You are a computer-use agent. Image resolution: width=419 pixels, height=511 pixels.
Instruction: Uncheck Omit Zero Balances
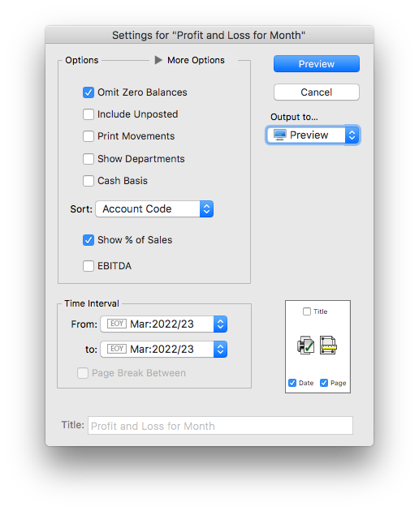pos(89,92)
